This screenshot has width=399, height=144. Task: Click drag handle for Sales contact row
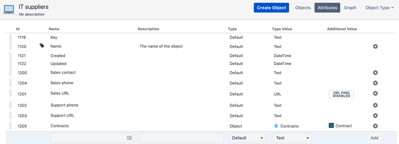(x=10, y=72)
